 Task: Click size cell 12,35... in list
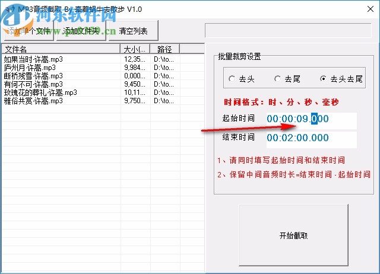point(135,59)
